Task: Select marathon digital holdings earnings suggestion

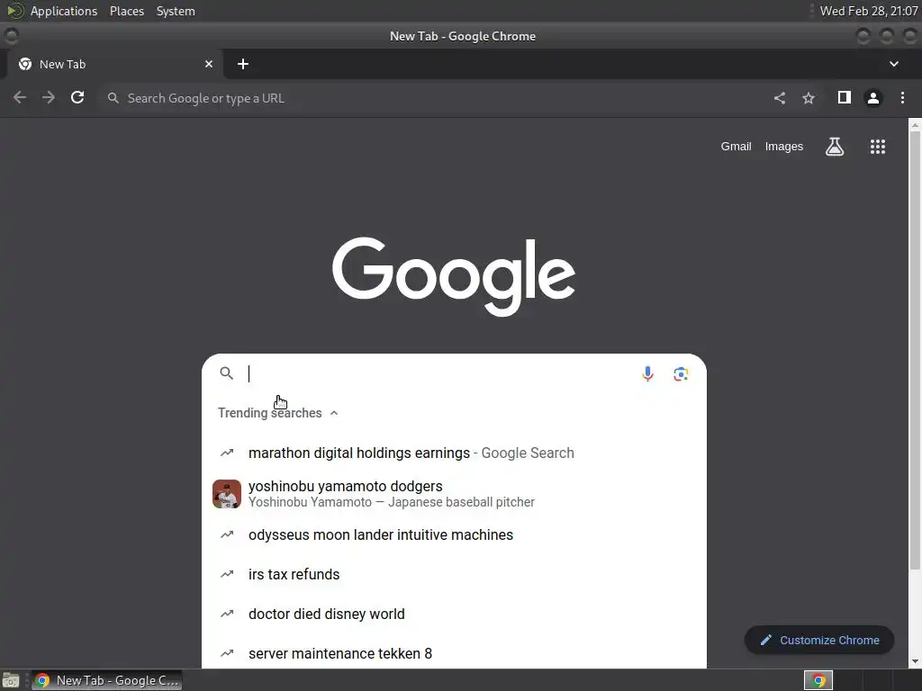Action: coord(454,453)
